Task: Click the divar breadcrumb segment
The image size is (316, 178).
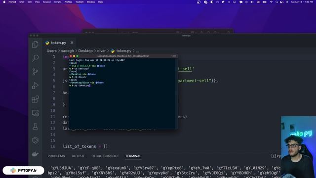Action: 101,51
